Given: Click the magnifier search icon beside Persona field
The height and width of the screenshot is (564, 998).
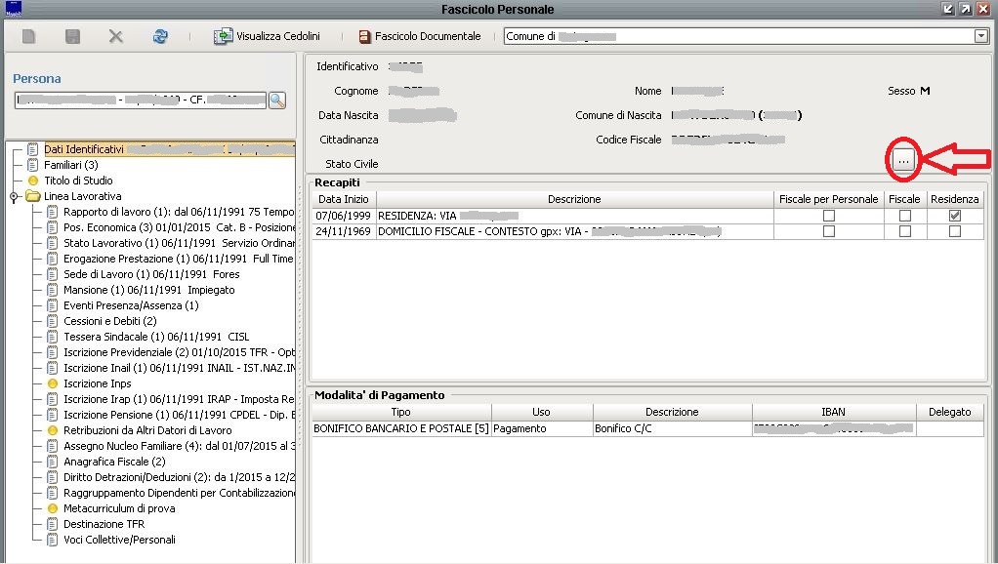Looking at the screenshot, I should pyautogui.click(x=276, y=100).
